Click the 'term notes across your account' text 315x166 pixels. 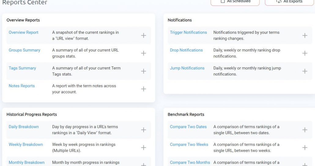84,89
